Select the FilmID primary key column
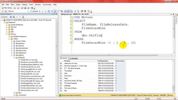Viewport: 178px width, 100px height. point(29,60)
